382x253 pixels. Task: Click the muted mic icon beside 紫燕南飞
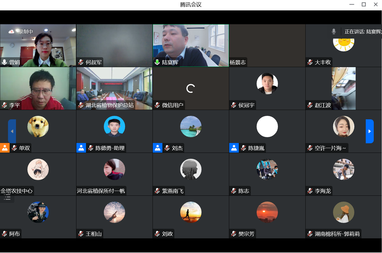[x=157, y=191]
